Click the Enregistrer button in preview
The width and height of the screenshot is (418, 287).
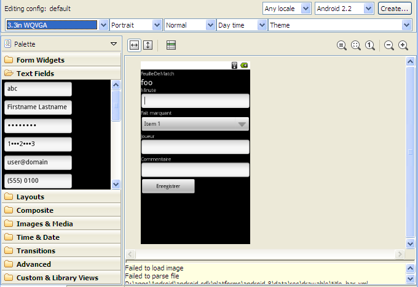168,186
